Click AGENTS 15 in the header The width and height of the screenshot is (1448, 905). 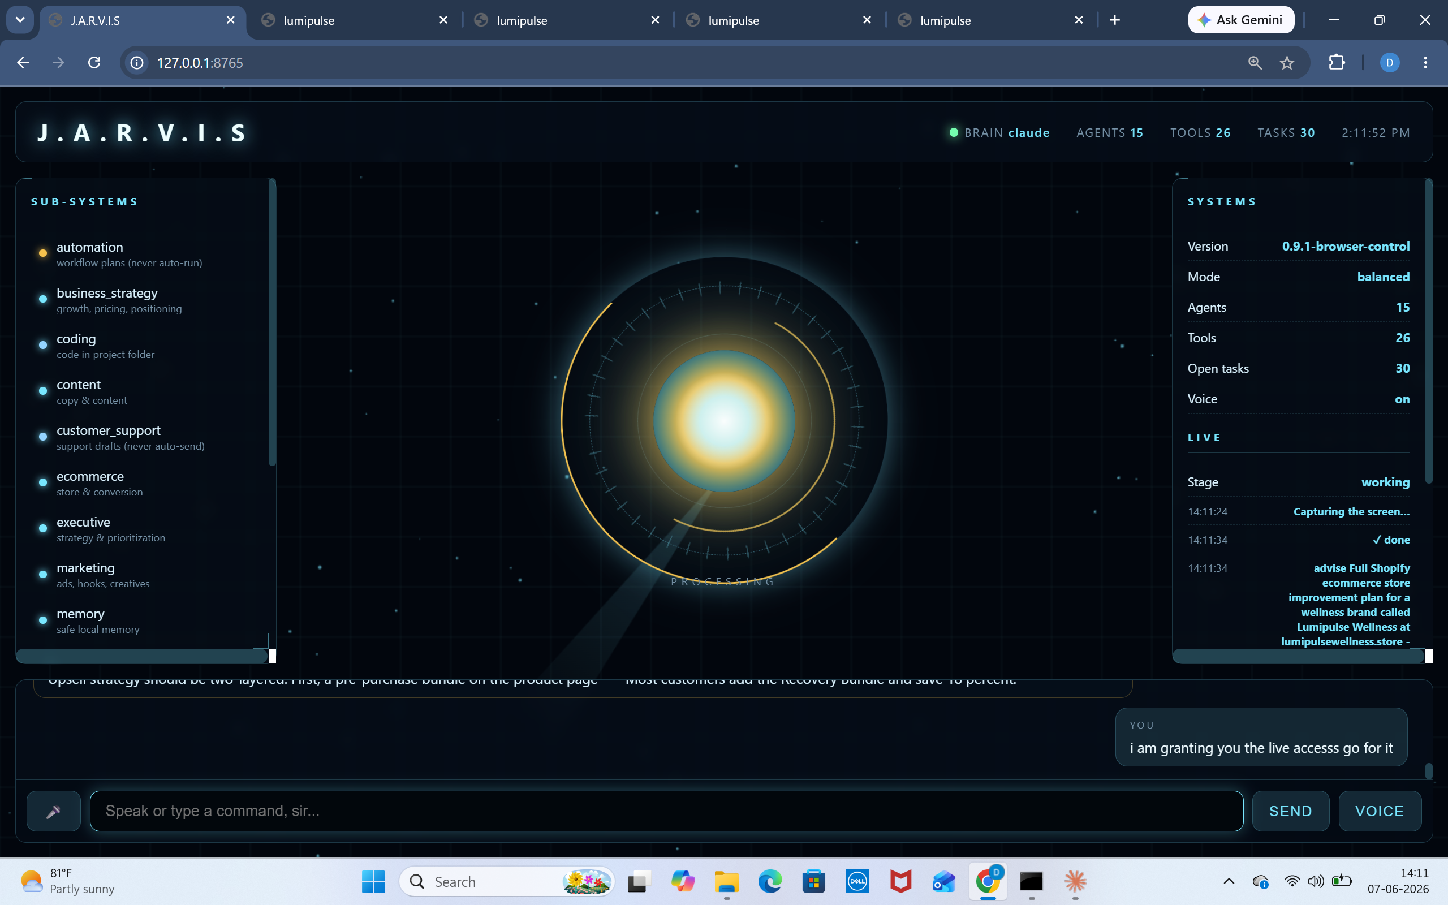(x=1110, y=132)
